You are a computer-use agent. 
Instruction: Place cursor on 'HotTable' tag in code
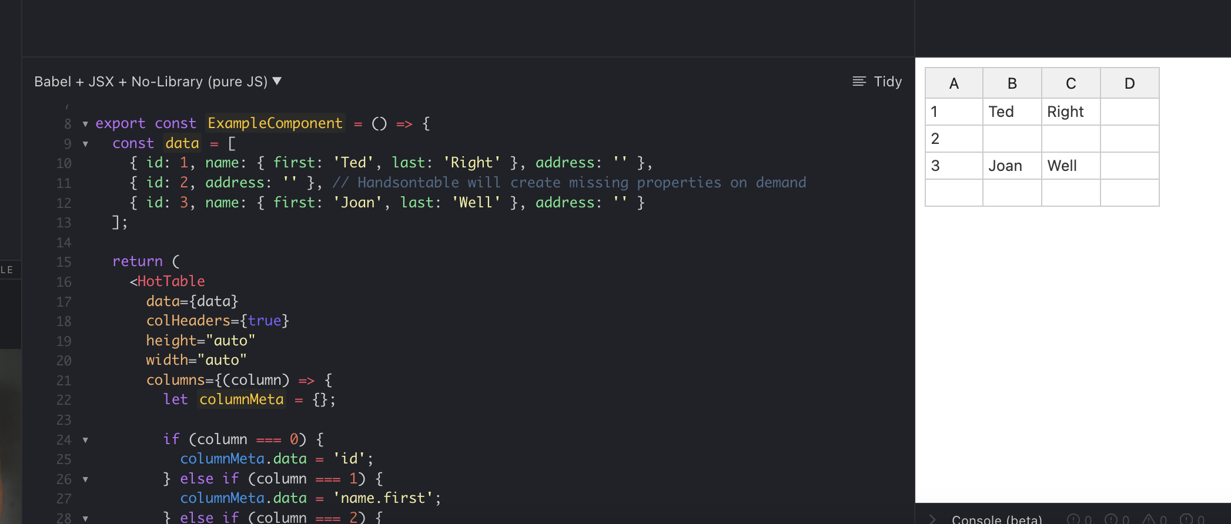(x=171, y=281)
